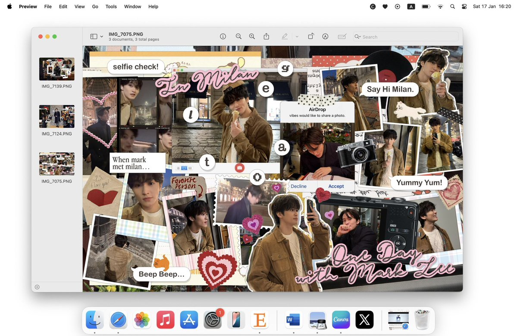The width and height of the screenshot is (517, 336).
Task: Click the battery status icon
Action: pos(426,6)
